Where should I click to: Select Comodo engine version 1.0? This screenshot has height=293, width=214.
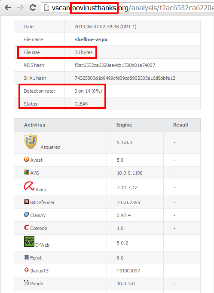120,228
